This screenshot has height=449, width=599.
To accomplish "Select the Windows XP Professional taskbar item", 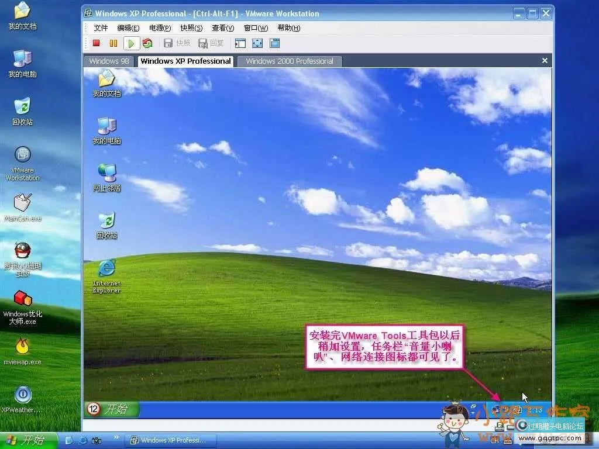I will pyautogui.click(x=171, y=440).
